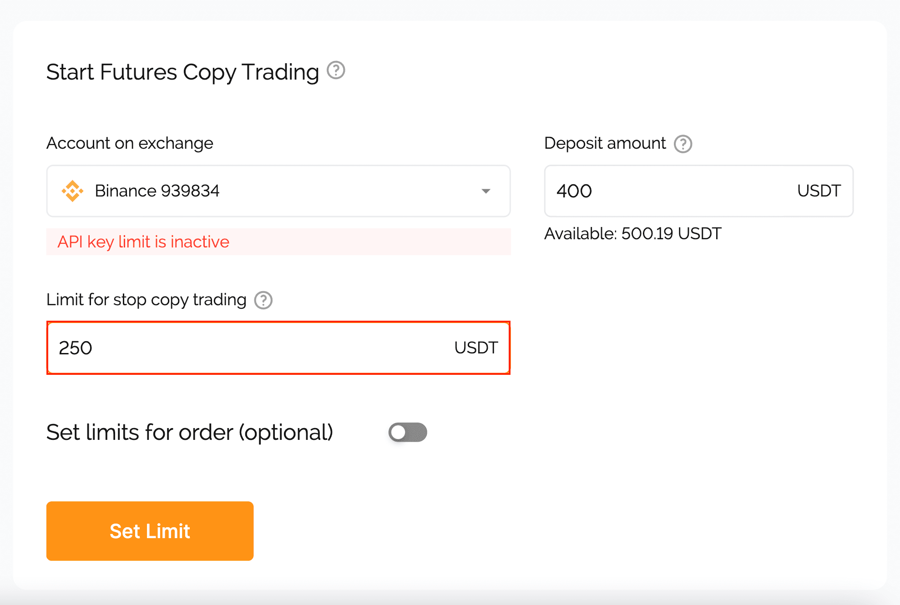Open the Binance 939834 account selector
Viewport: 900px width, 605px height.
click(278, 191)
